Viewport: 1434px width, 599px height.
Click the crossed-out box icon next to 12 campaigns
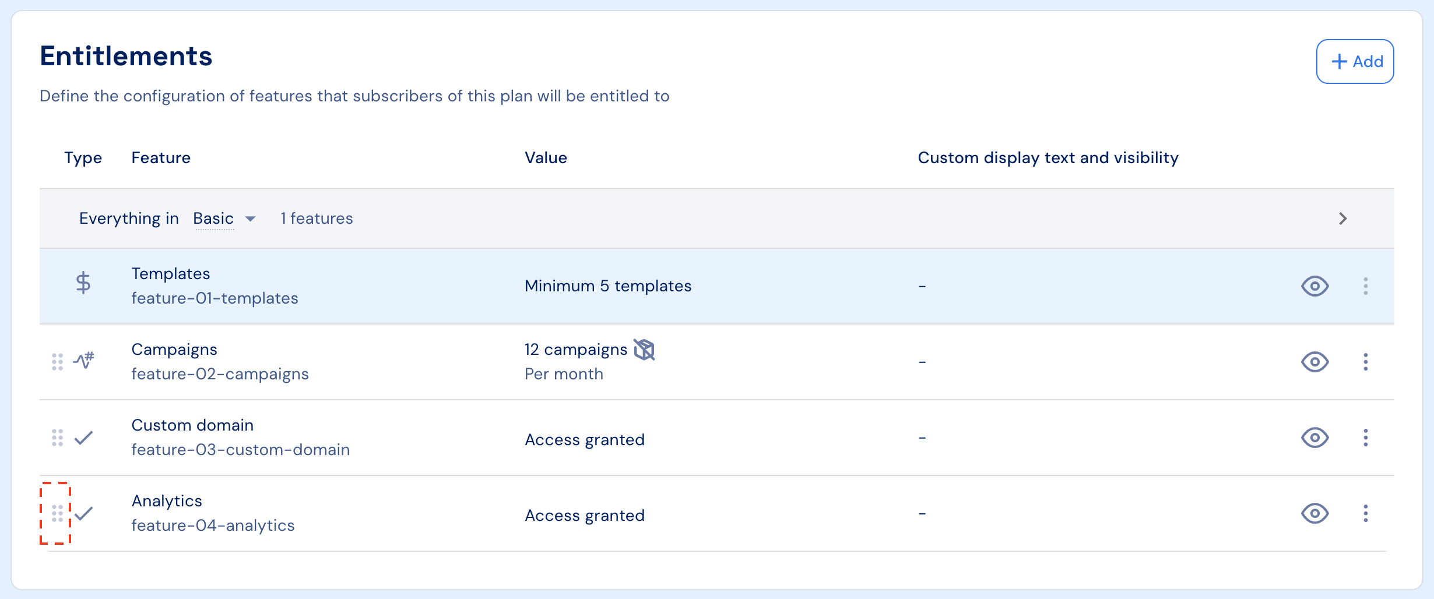tap(644, 350)
